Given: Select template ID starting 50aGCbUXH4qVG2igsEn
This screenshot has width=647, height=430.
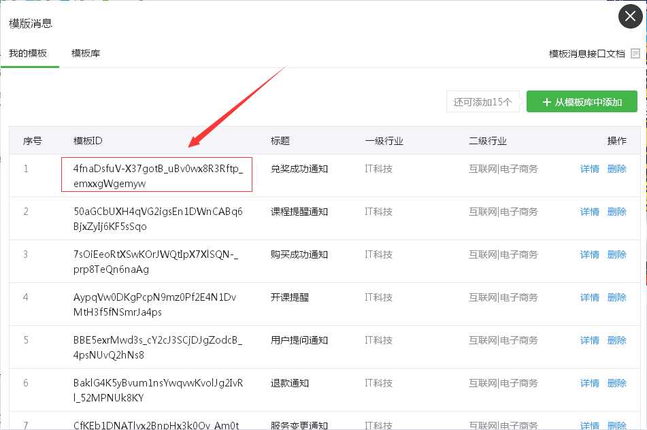Looking at the screenshot, I should tap(158, 218).
